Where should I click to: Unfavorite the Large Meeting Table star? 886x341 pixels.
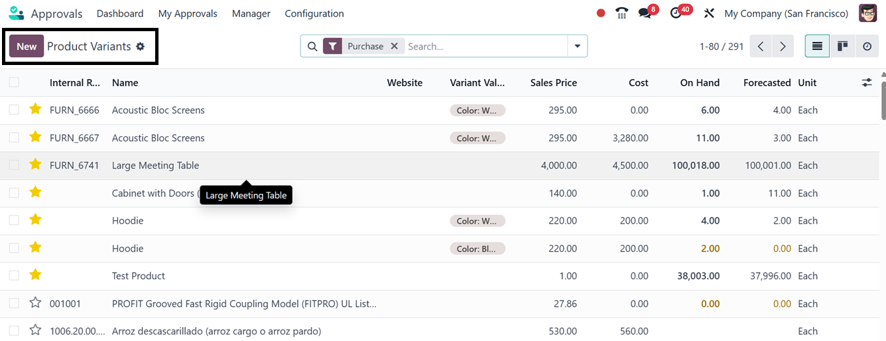click(35, 165)
